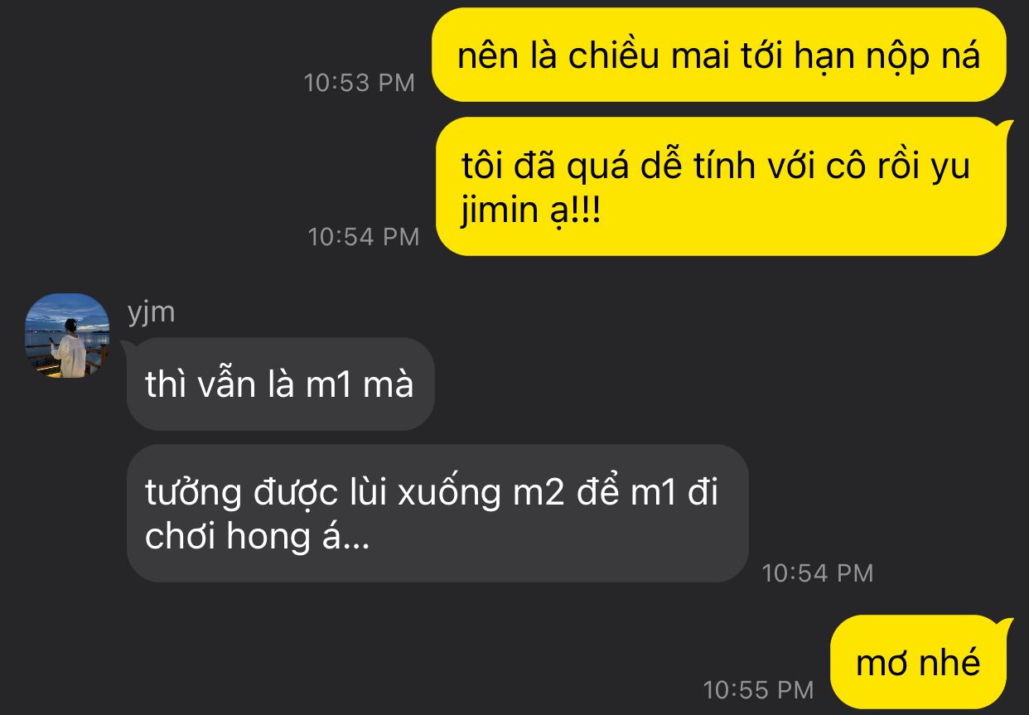
Task: Open yjm's profile picture avatar
Action: point(68,336)
